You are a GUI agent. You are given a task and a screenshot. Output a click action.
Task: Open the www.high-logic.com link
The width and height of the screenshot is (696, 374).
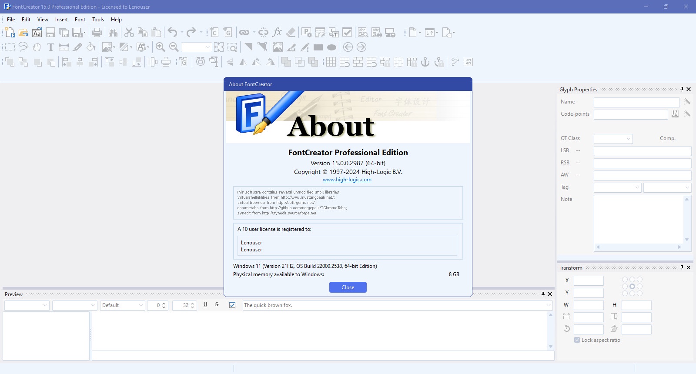tap(347, 180)
